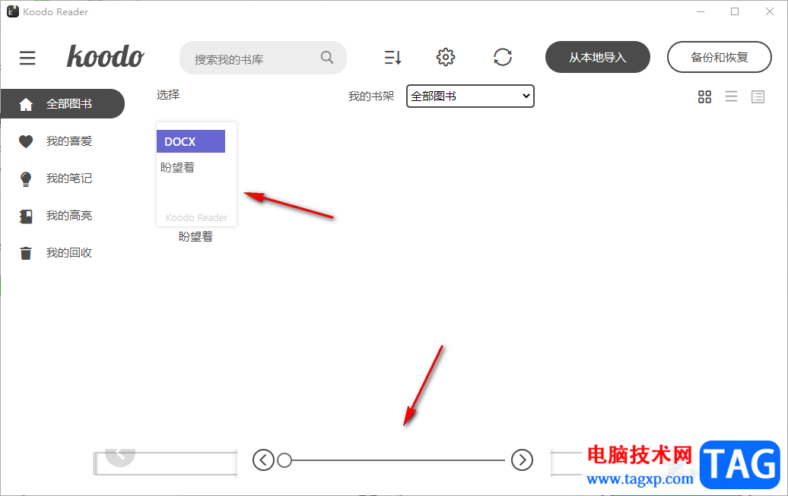This screenshot has width=788, height=496.
Task: Click 选择 to select books
Action: pyautogui.click(x=168, y=95)
